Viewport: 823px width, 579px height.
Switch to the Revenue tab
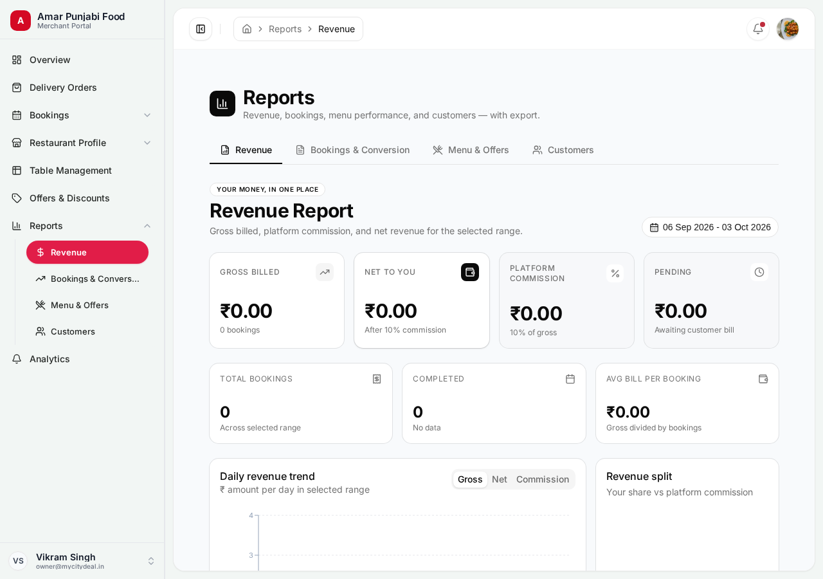[246, 150]
